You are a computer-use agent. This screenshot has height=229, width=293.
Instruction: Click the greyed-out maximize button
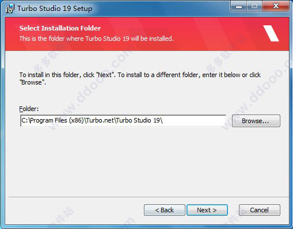pos(254,7)
